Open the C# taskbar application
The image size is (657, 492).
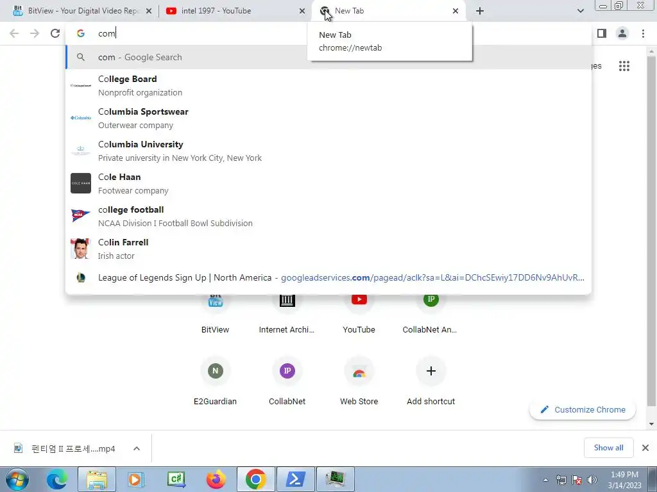176,479
